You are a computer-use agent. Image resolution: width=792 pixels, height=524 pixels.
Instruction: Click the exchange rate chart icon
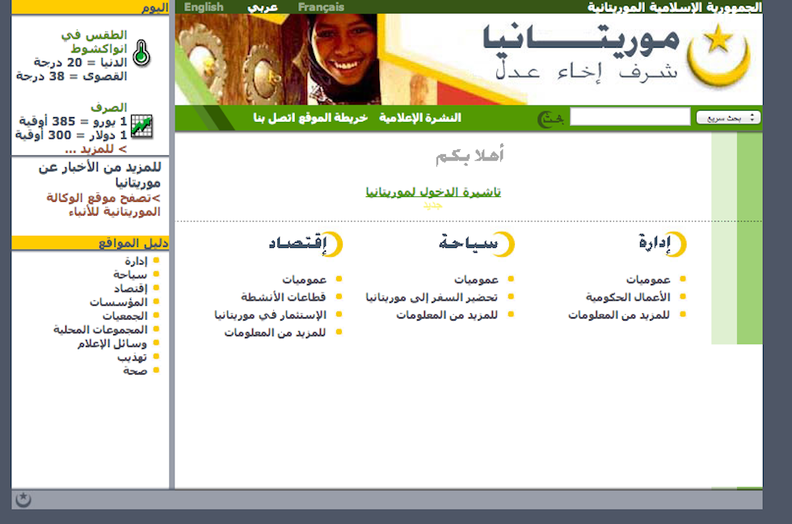click(141, 127)
